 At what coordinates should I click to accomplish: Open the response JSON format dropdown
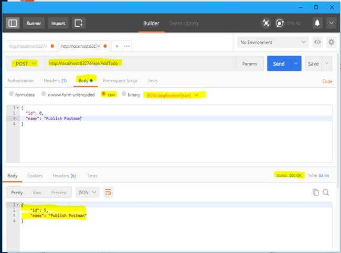(x=87, y=192)
